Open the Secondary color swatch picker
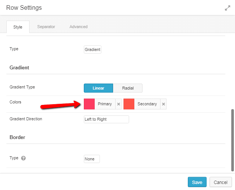Image resolution: width=235 pixels, height=190 pixels. pyautogui.click(x=129, y=104)
